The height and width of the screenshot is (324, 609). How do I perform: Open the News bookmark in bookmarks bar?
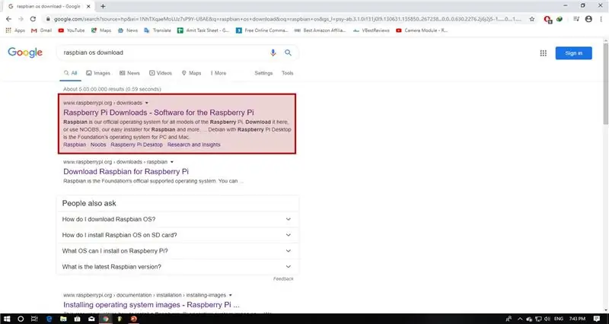point(127,30)
